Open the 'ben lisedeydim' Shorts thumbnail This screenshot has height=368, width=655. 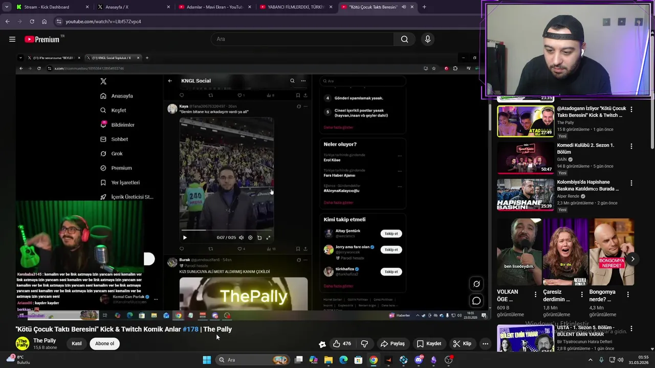(519, 252)
